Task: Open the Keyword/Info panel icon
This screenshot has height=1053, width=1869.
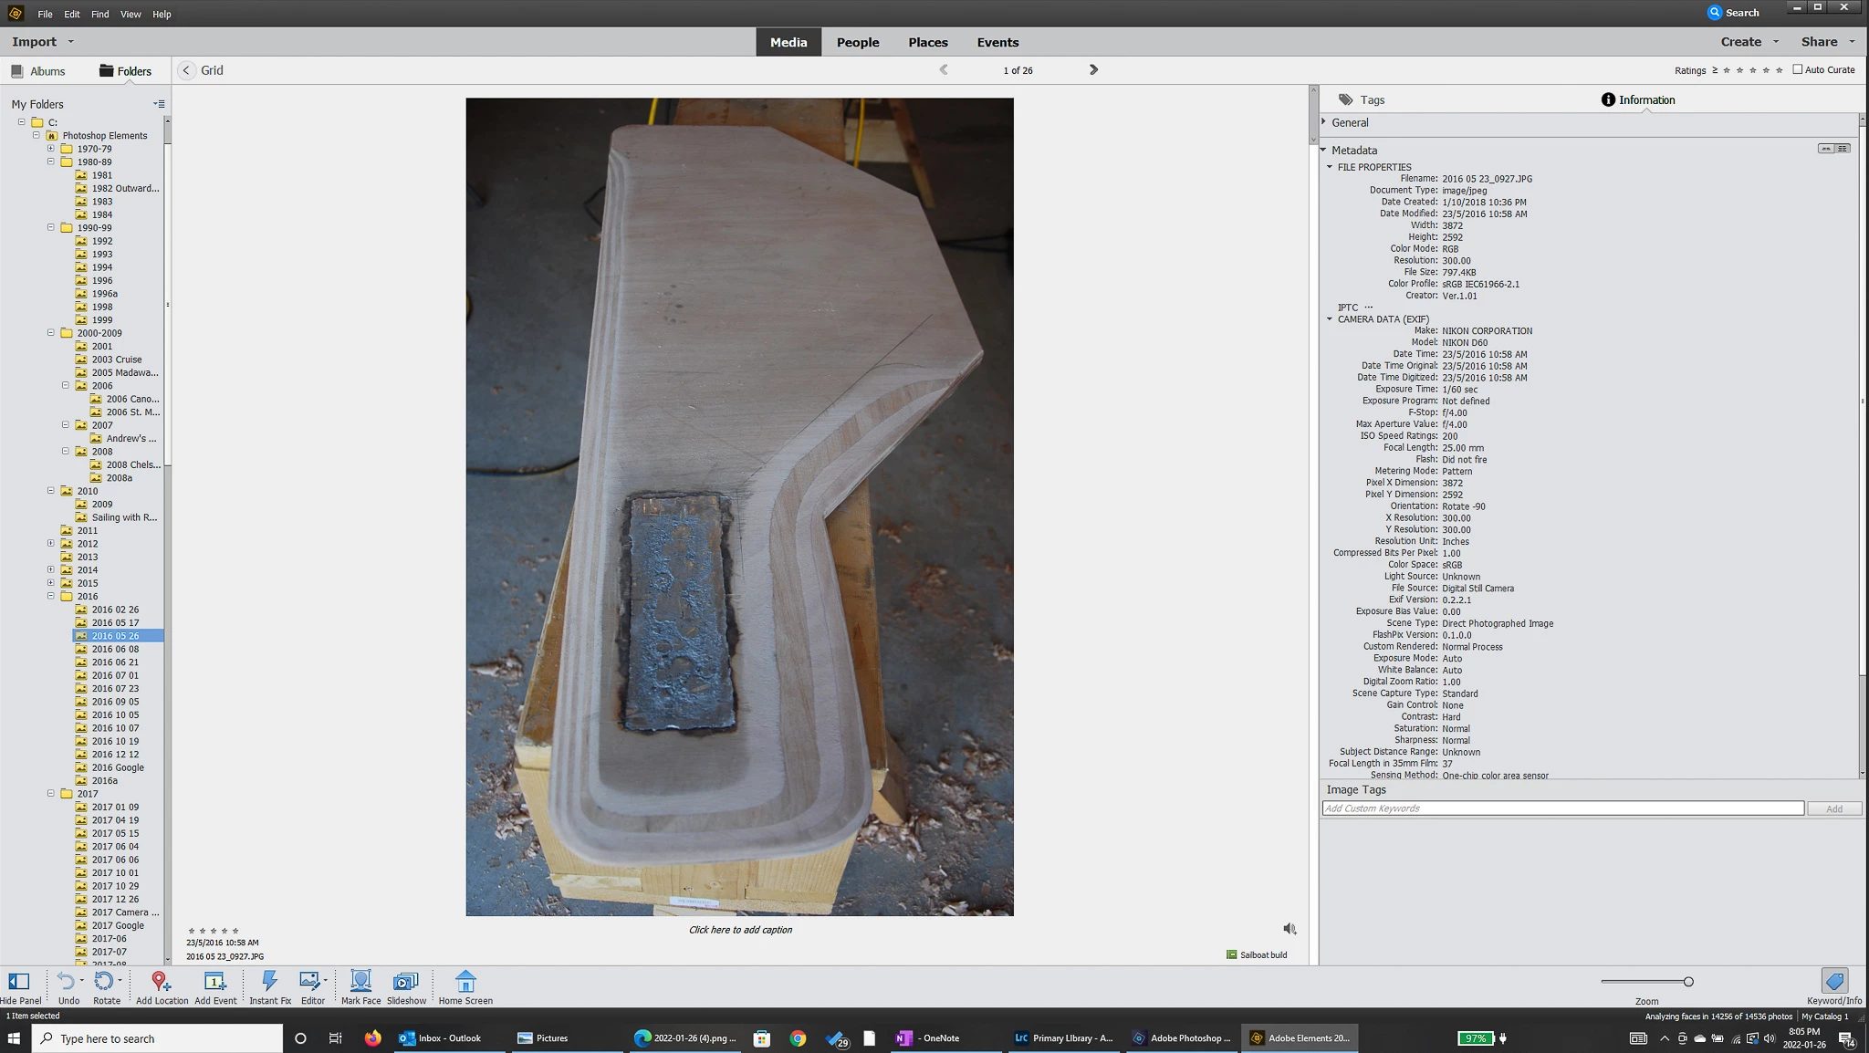Action: point(1834,981)
